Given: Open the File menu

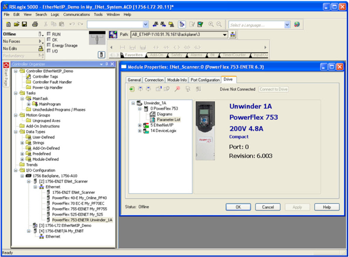Looking at the screenshot, I should (x=6, y=14).
